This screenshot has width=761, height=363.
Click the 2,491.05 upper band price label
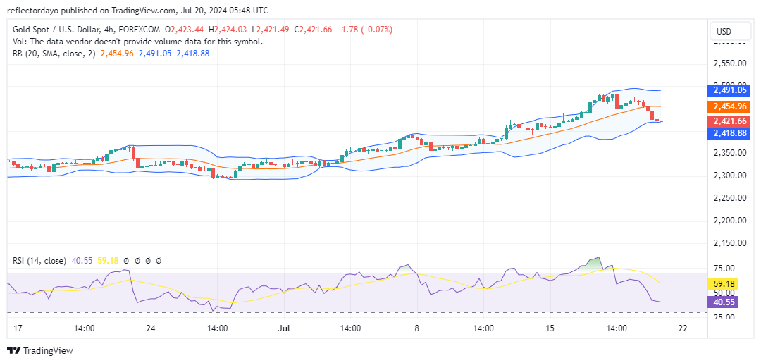(x=730, y=90)
